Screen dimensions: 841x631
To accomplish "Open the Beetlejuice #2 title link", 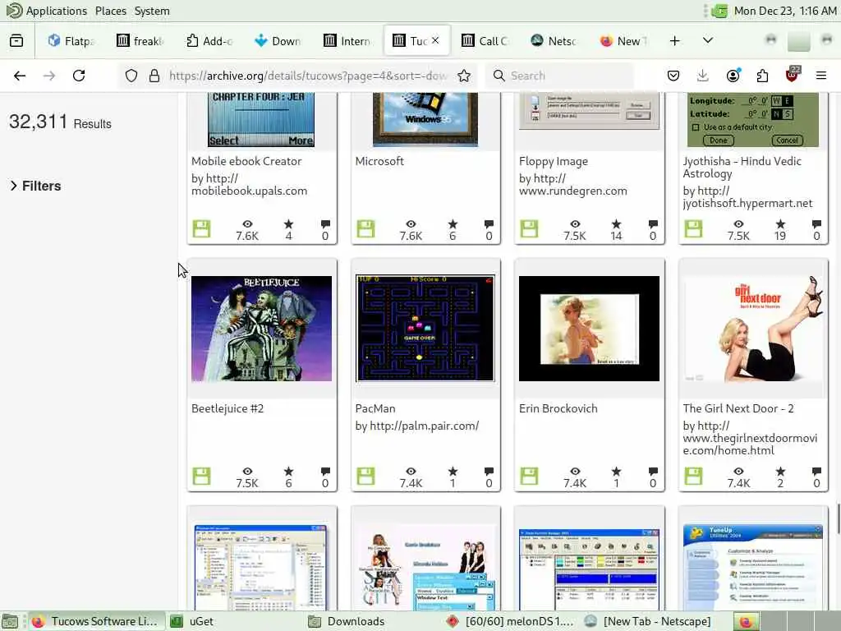I will click(x=227, y=408).
